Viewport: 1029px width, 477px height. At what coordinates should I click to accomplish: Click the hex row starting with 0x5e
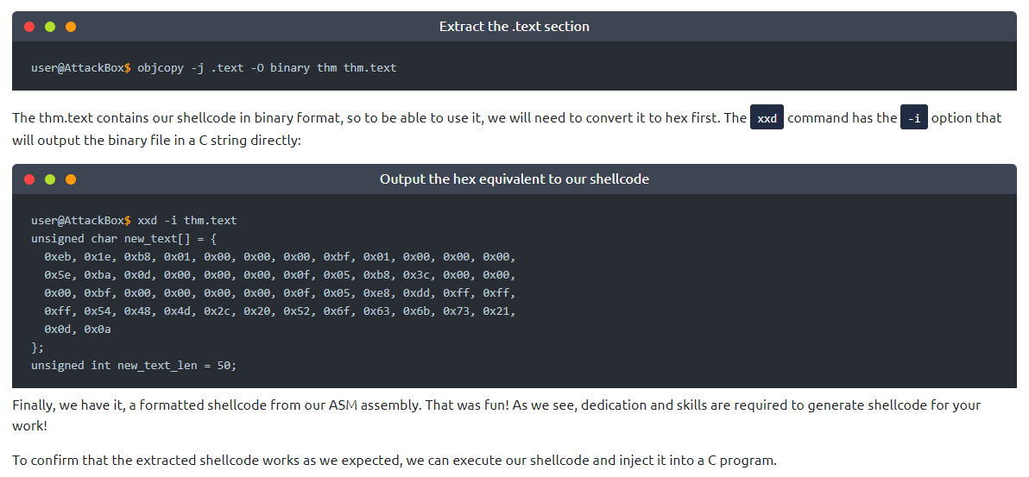pyautogui.click(x=280, y=274)
